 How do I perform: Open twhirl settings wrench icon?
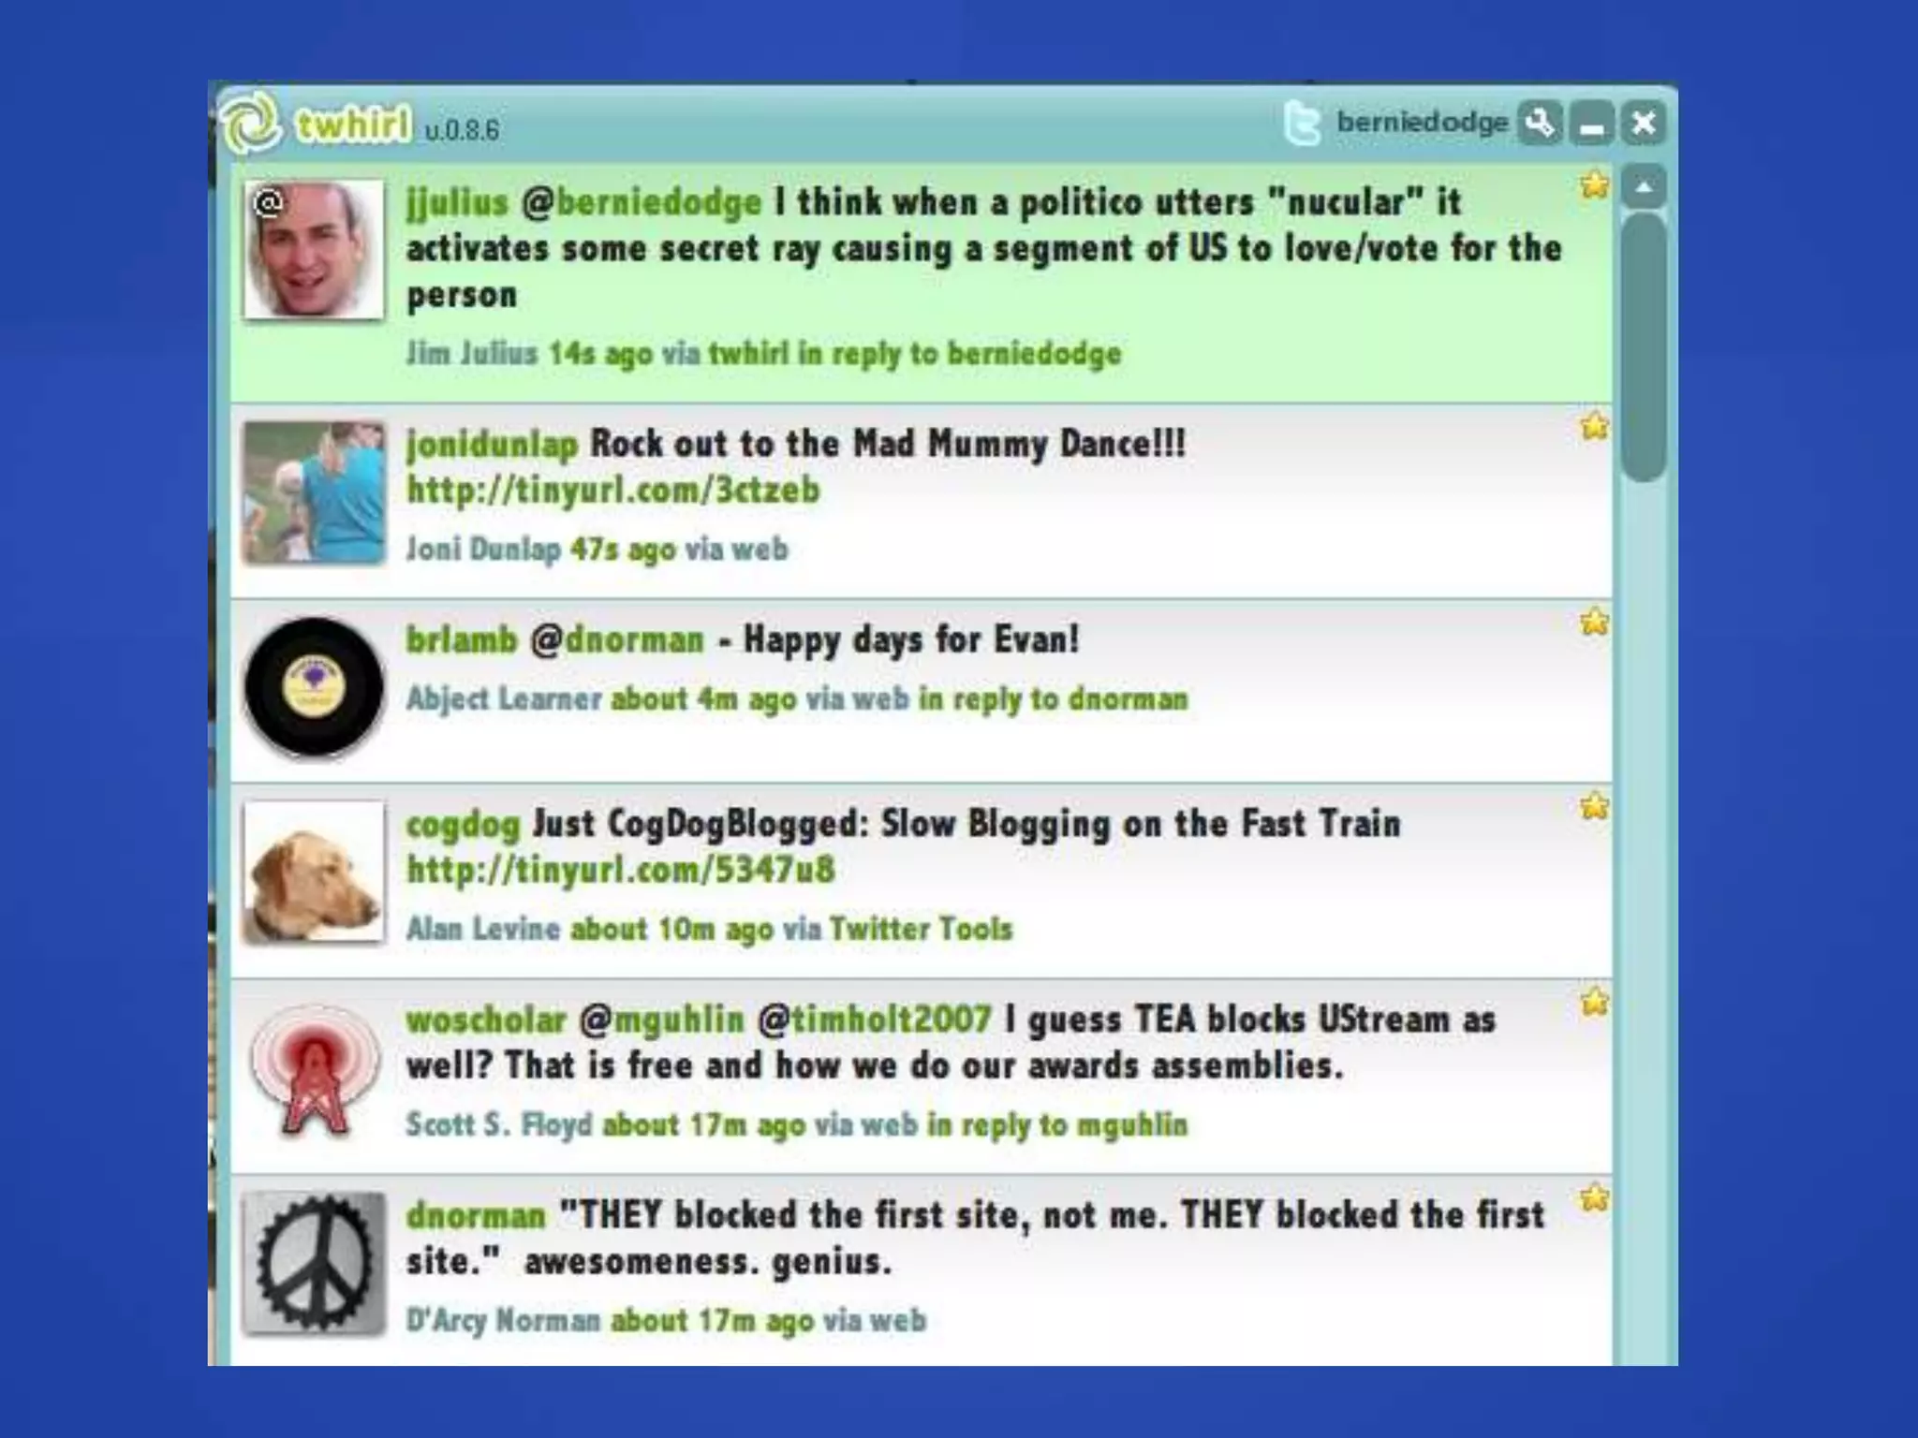point(1540,123)
